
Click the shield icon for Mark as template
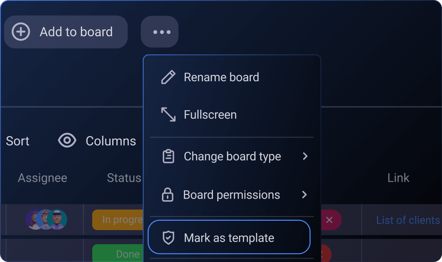168,238
